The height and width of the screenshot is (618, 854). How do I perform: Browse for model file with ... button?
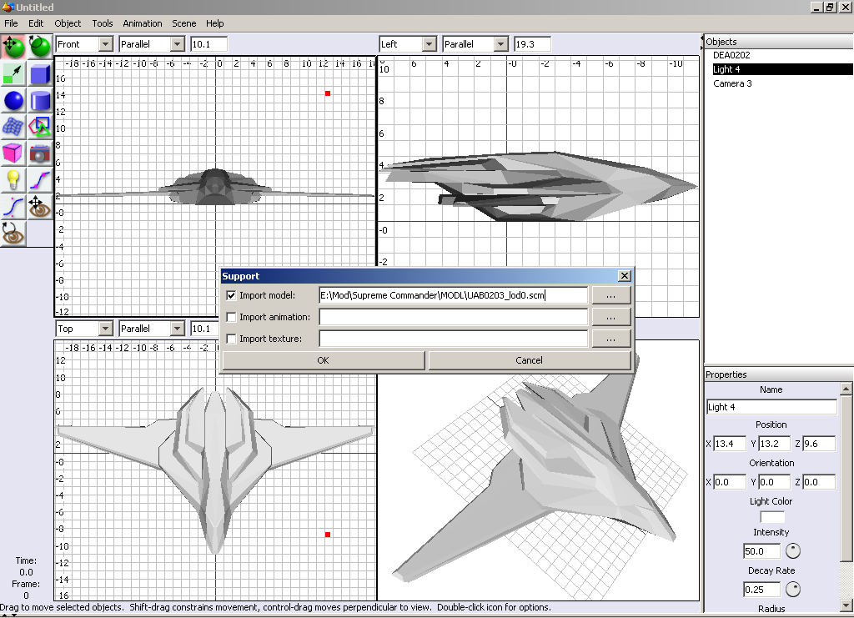pyautogui.click(x=611, y=295)
